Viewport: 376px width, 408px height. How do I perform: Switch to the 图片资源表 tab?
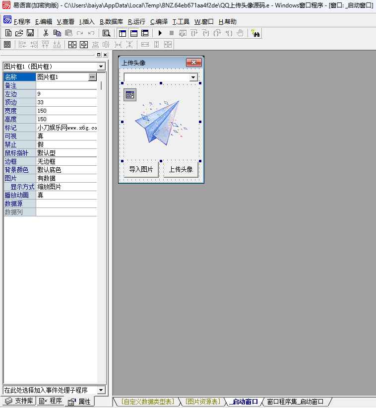202,402
